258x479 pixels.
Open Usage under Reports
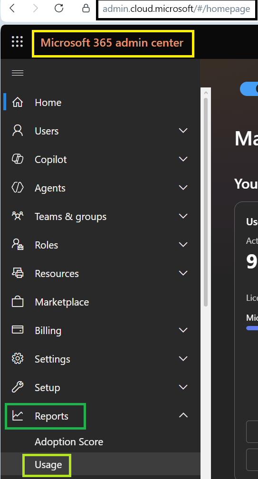[48, 465]
